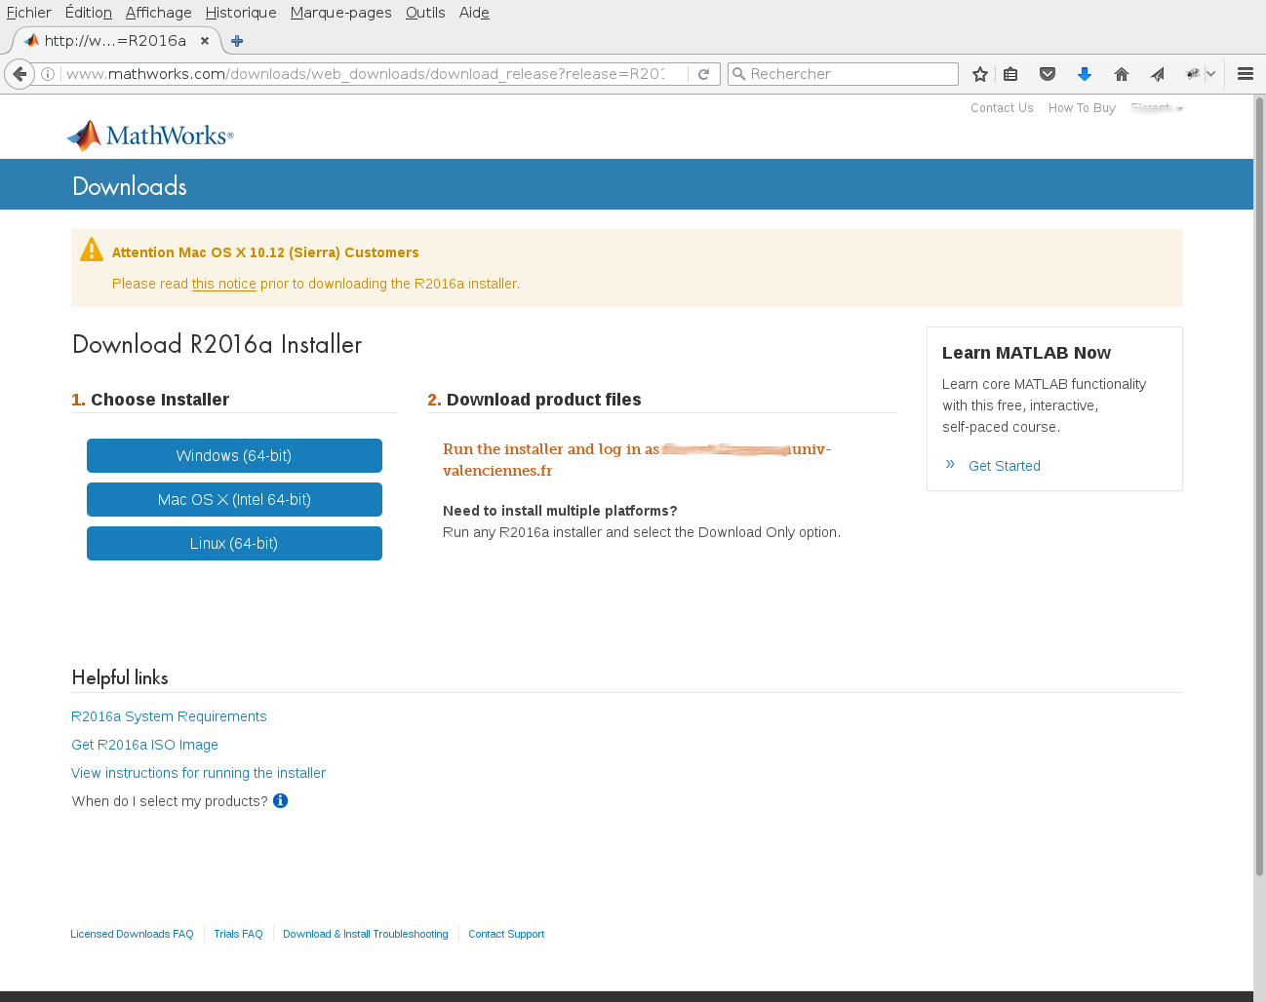Image resolution: width=1266 pixels, height=1002 pixels.
Task: Click Contact Support footer link
Action: (x=506, y=934)
